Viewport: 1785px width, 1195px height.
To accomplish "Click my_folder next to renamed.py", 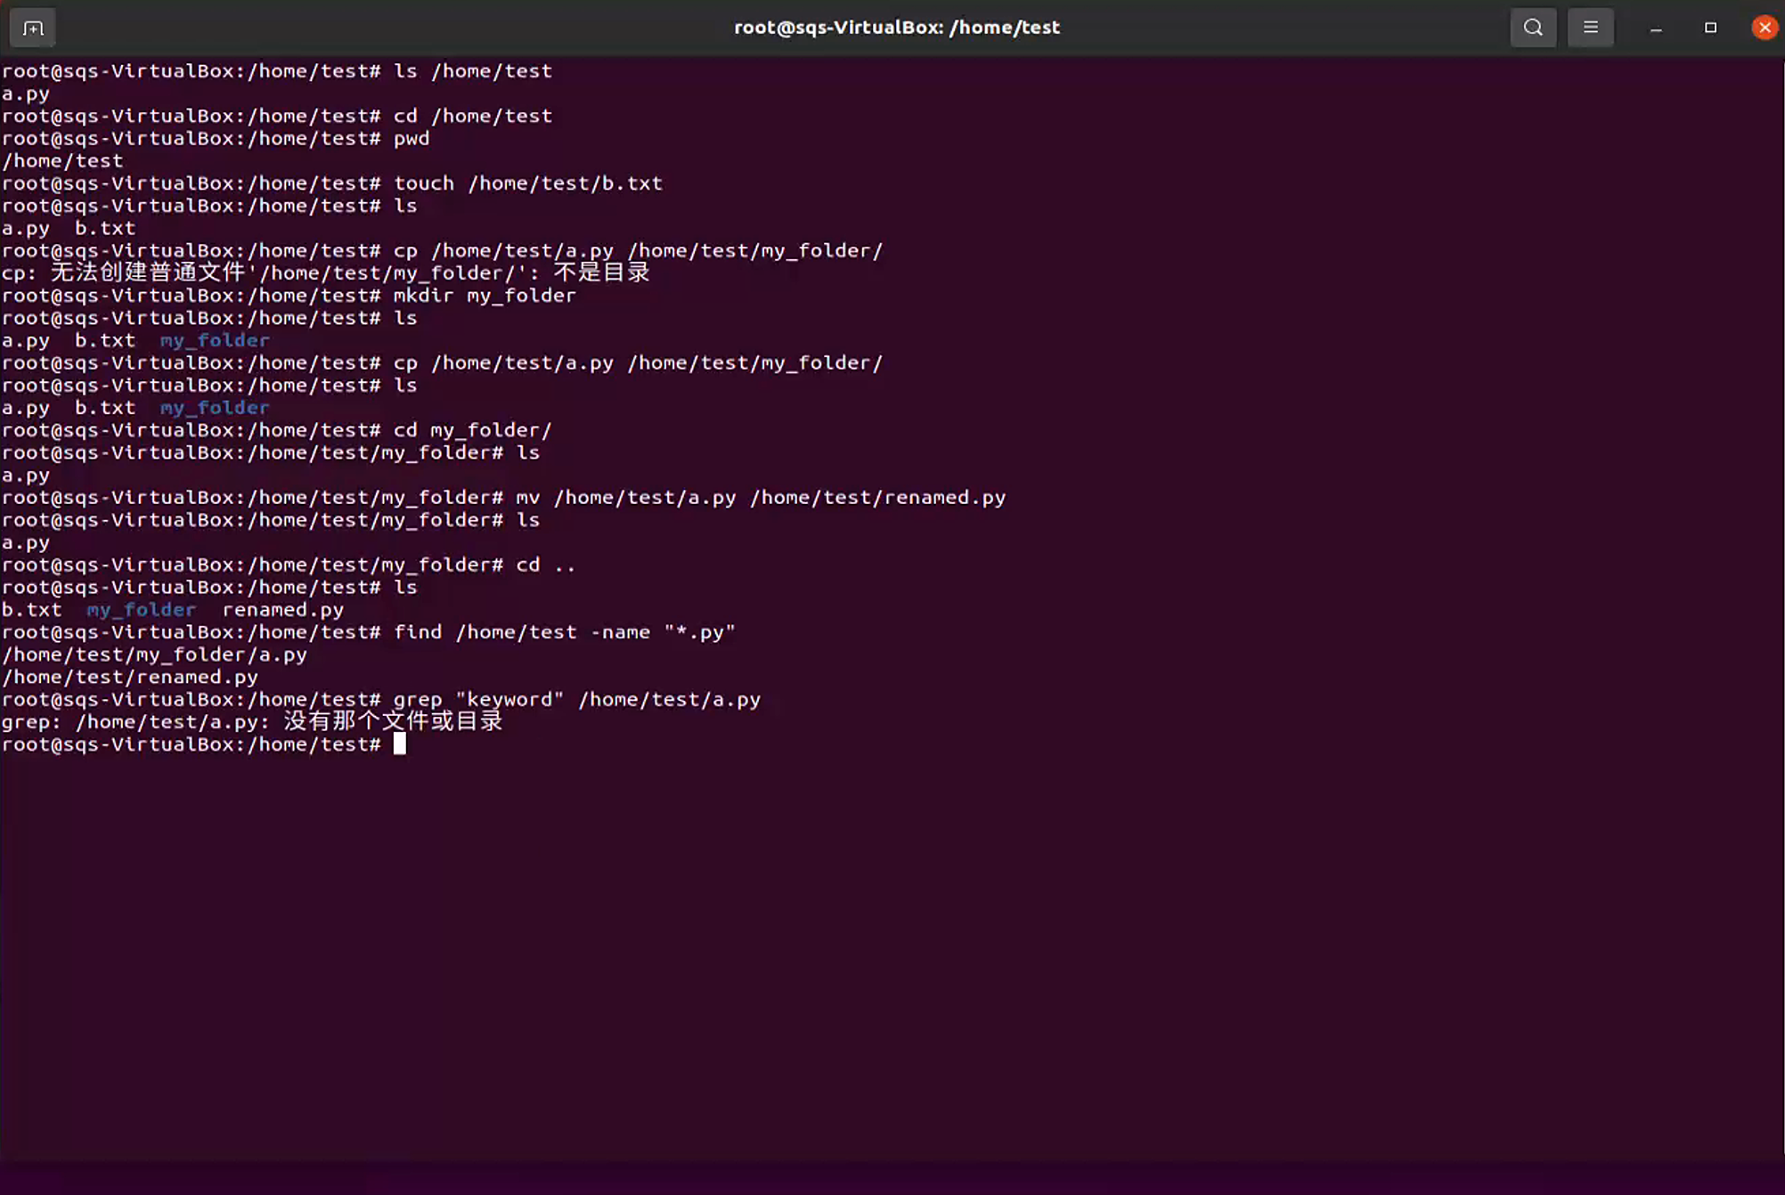I will [141, 610].
